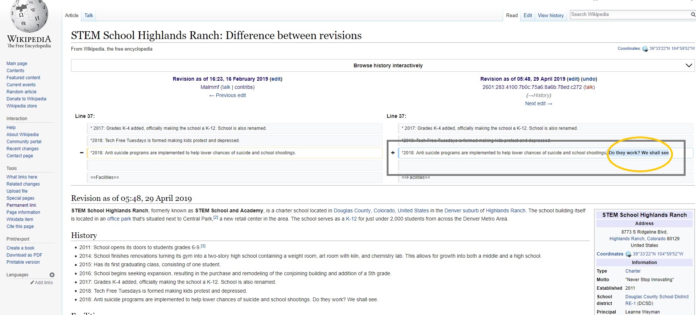Open Malmmf's talk link
Image resolution: width=696 pixels, height=315 pixels.
tap(226, 87)
